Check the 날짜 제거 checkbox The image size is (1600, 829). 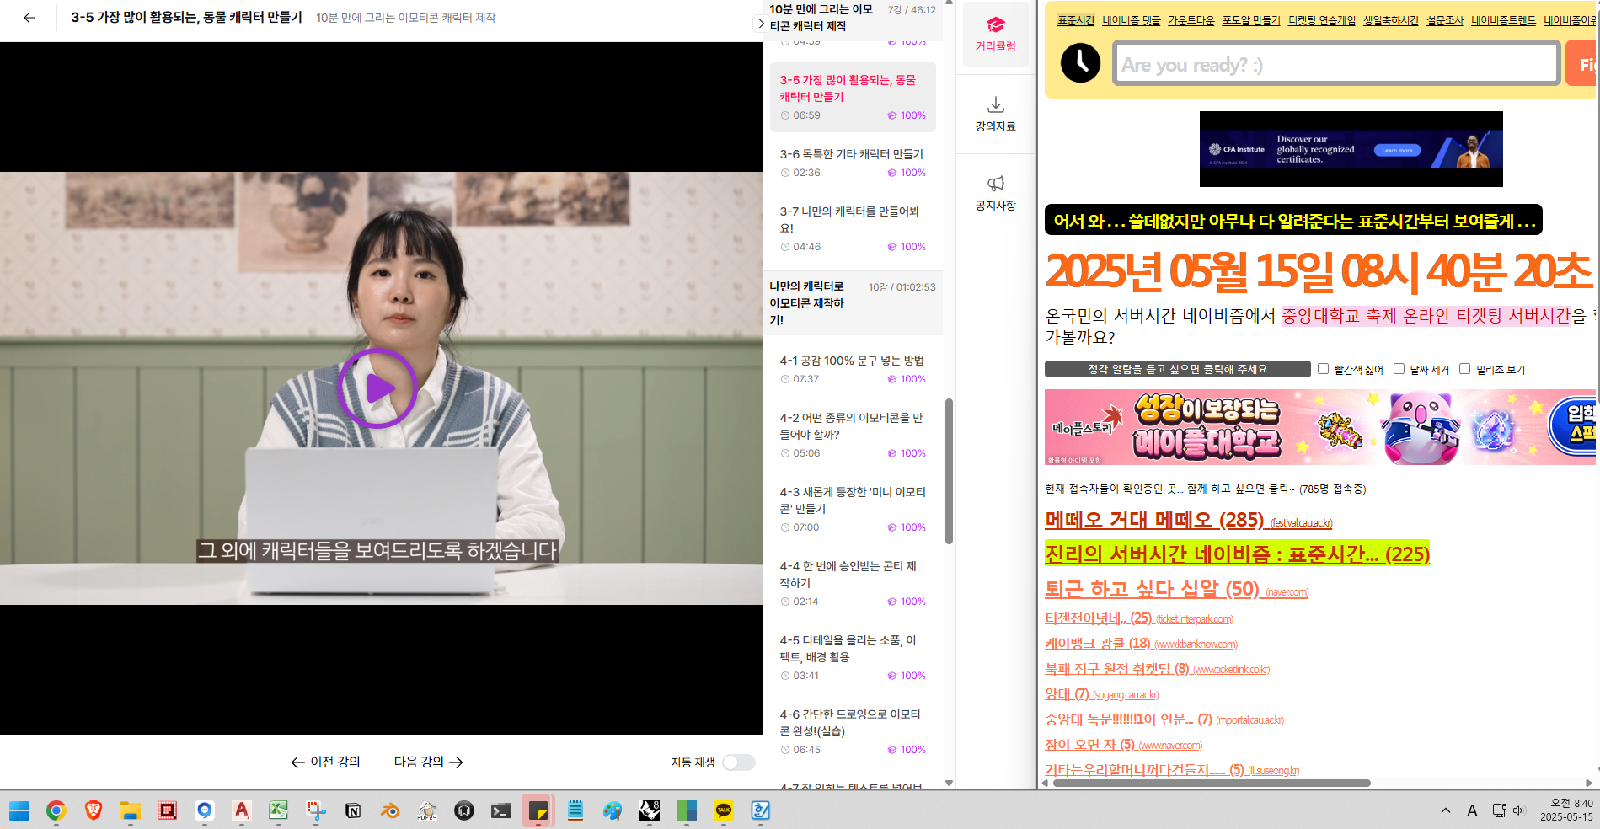click(1399, 368)
